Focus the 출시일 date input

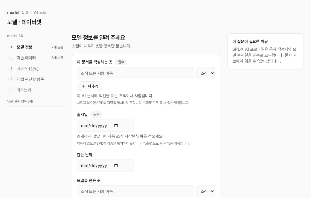click(x=106, y=126)
